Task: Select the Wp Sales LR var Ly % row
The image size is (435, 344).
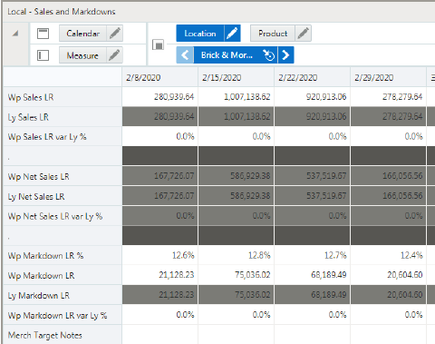Action: (x=63, y=137)
